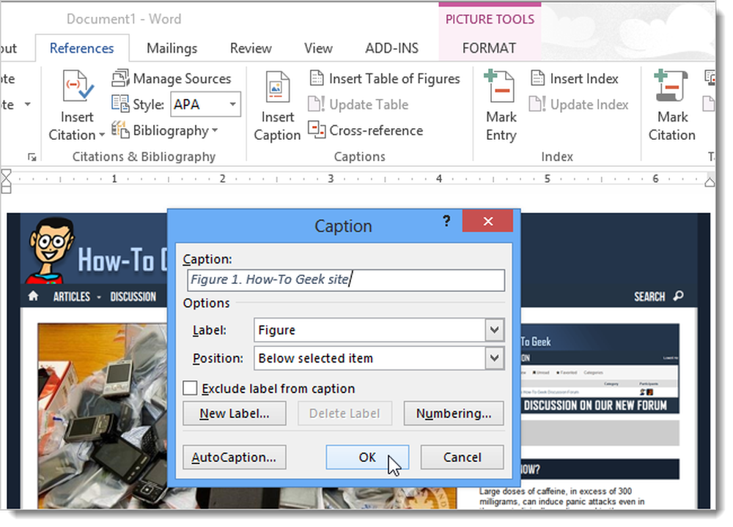Open the APA style dropdown

tap(232, 104)
